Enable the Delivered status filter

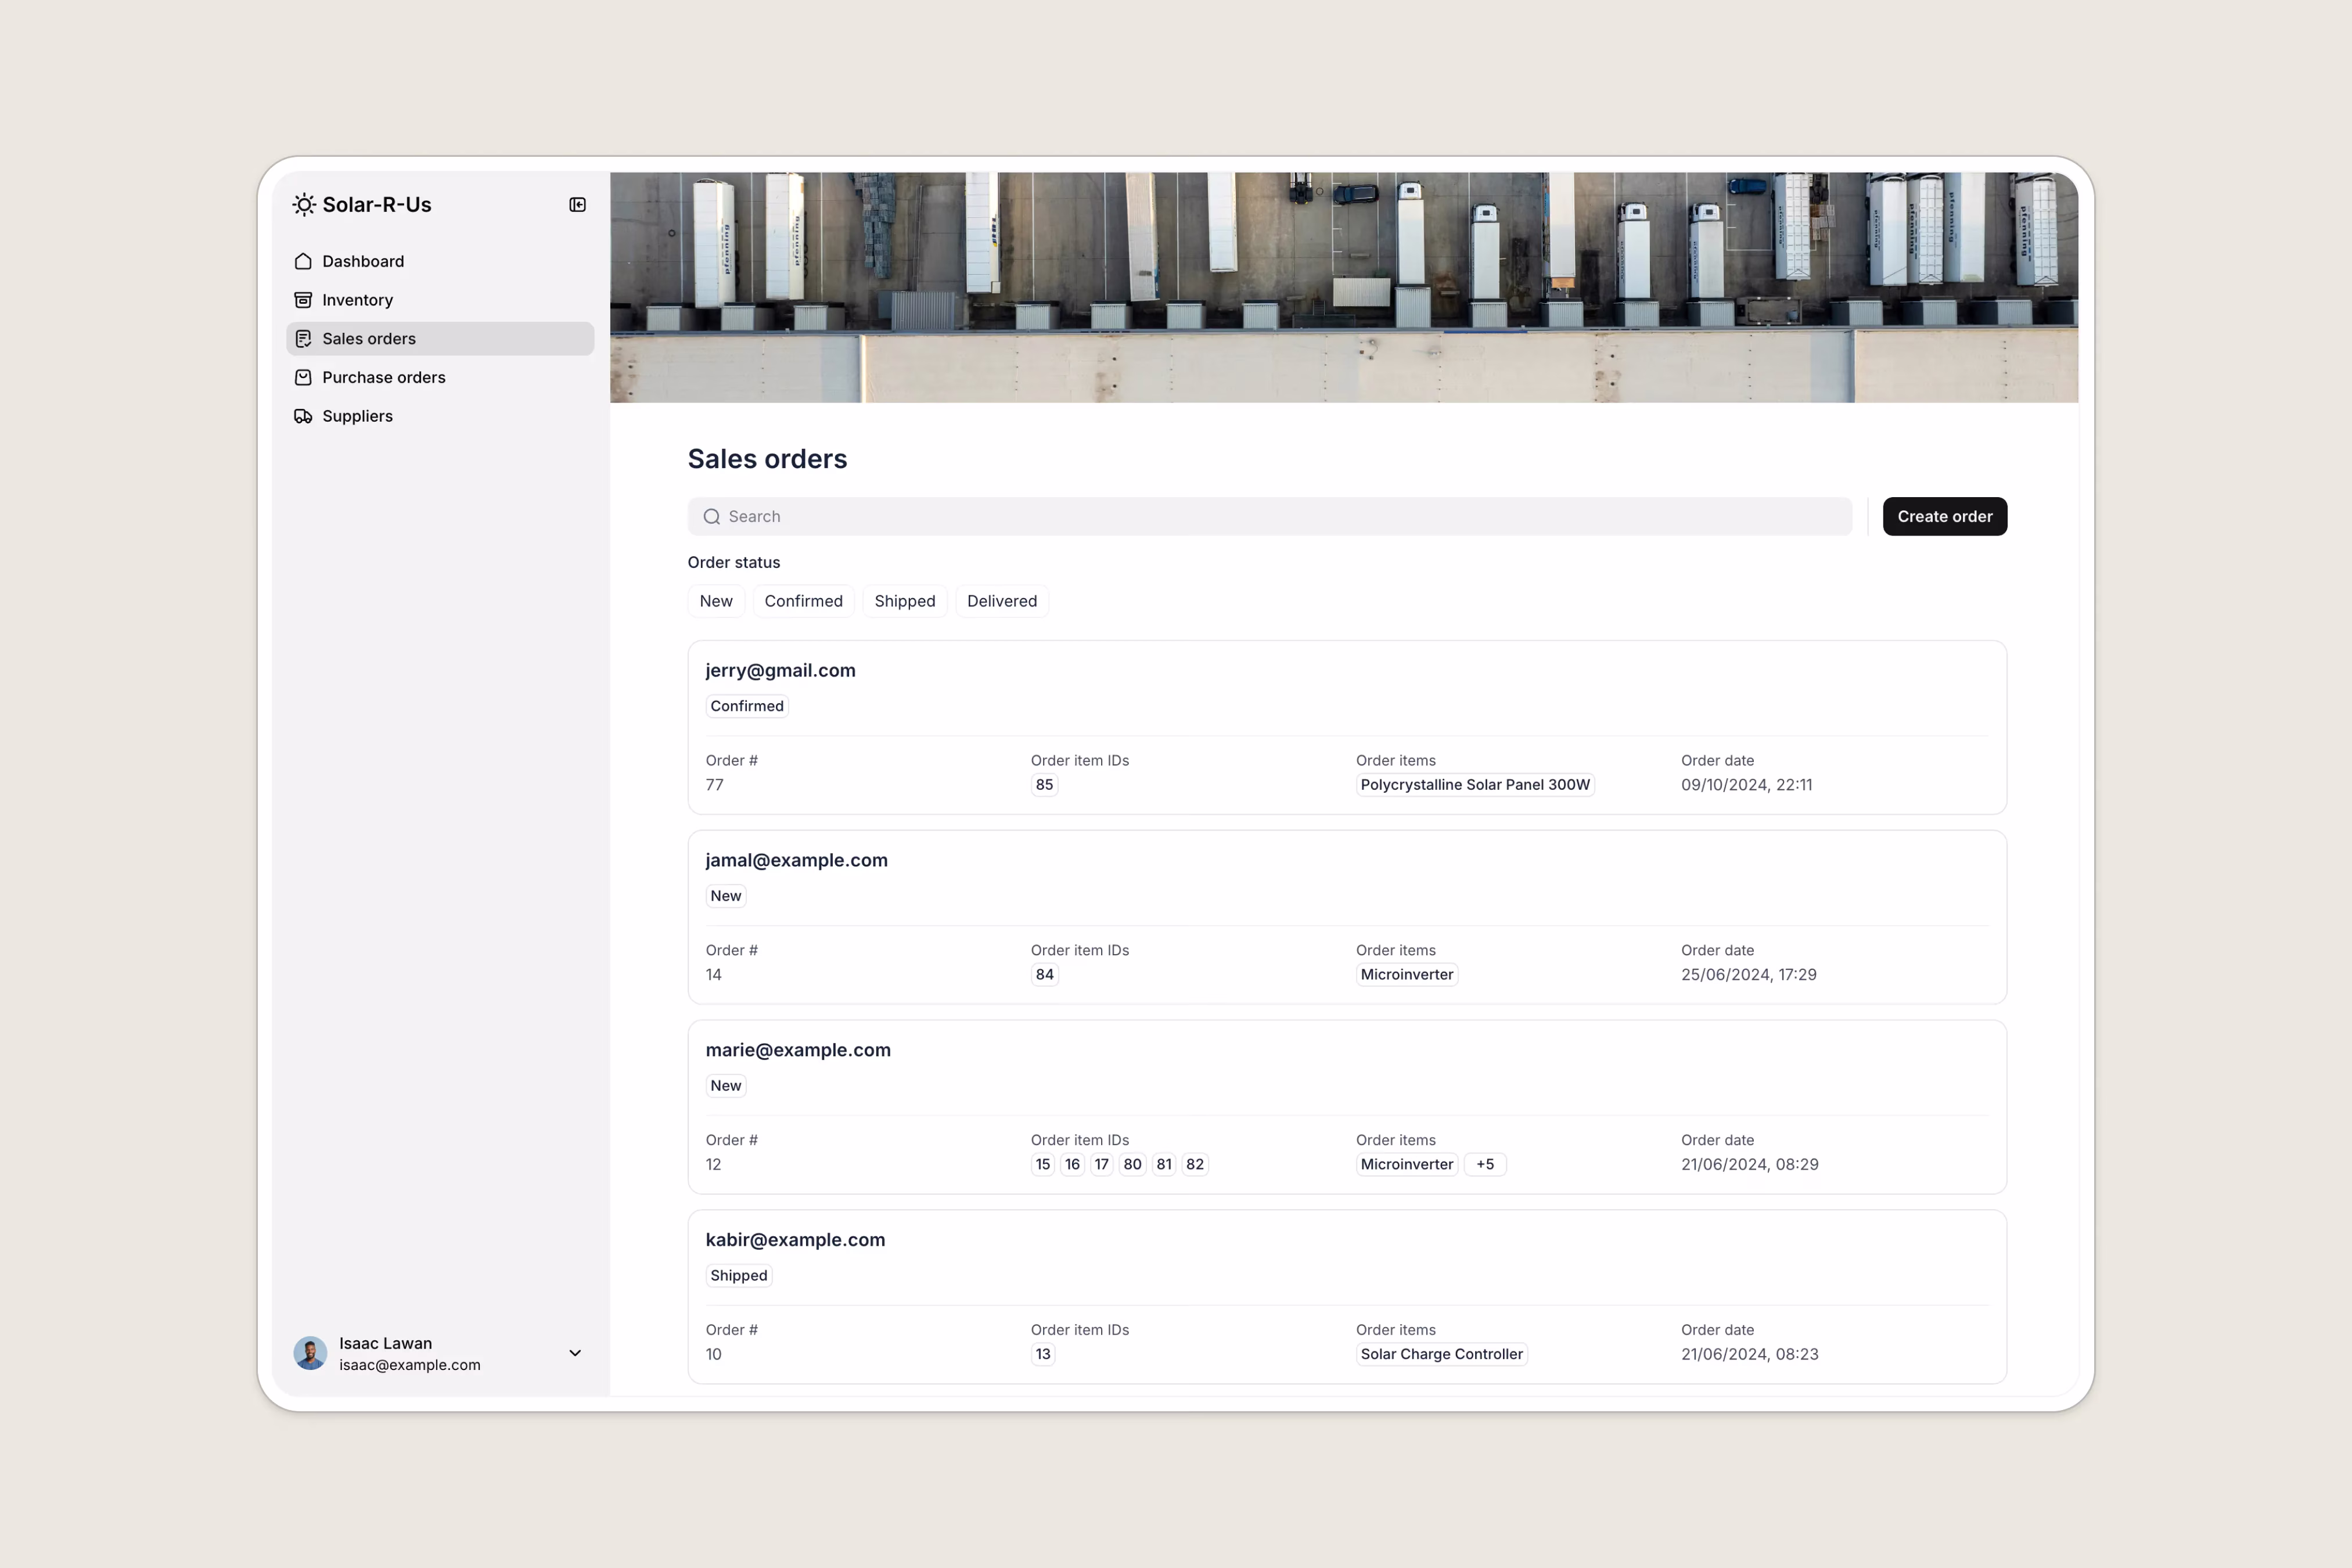[x=1001, y=601]
